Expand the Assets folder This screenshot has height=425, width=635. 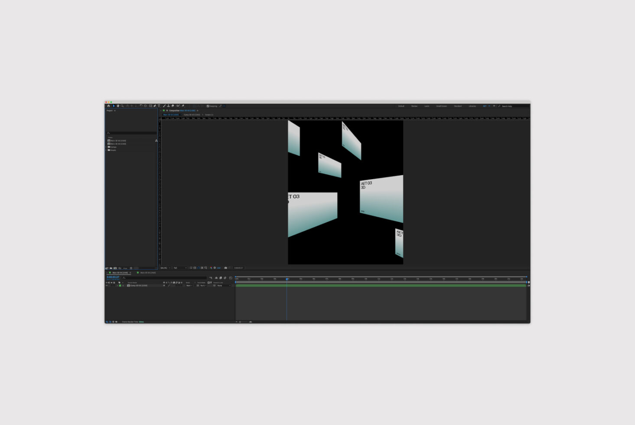(x=106, y=150)
